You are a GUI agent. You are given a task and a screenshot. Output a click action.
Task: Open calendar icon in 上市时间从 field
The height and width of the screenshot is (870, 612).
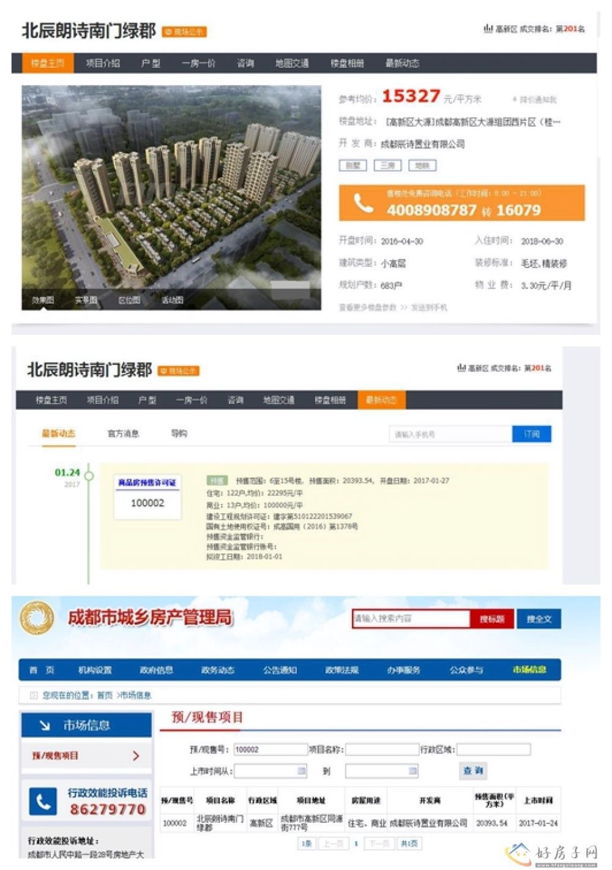(x=301, y=771)
